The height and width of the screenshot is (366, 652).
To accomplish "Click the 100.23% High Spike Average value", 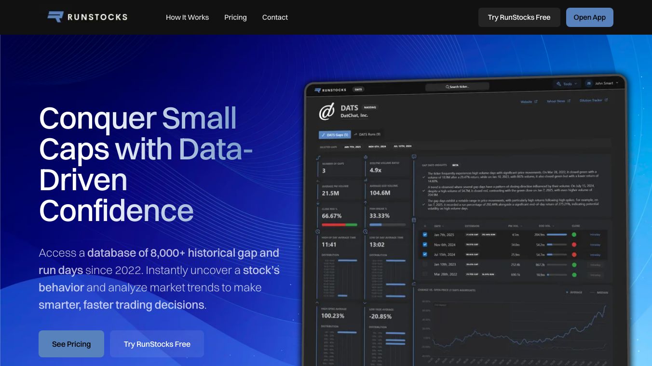I will tap(333, 316).
